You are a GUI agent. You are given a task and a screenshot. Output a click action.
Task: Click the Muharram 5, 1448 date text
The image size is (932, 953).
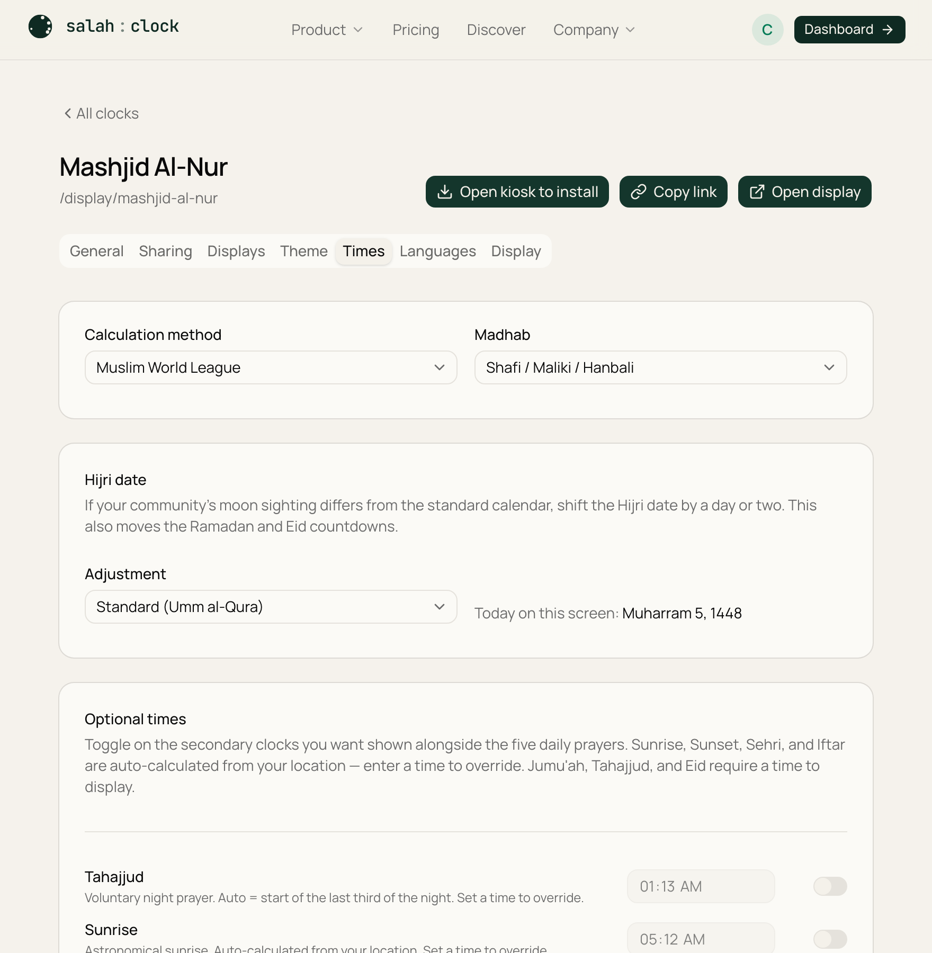(x=682, y=613)
